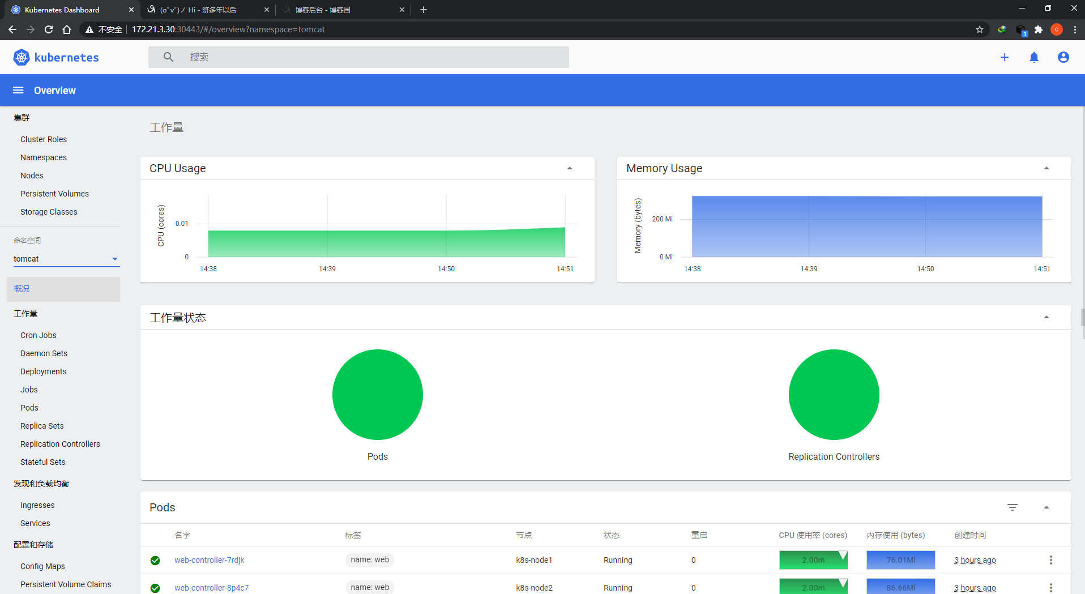Open pod link web-controller-8p4c7
This screenshot has height=594, width=1085.
coord(211,588)
